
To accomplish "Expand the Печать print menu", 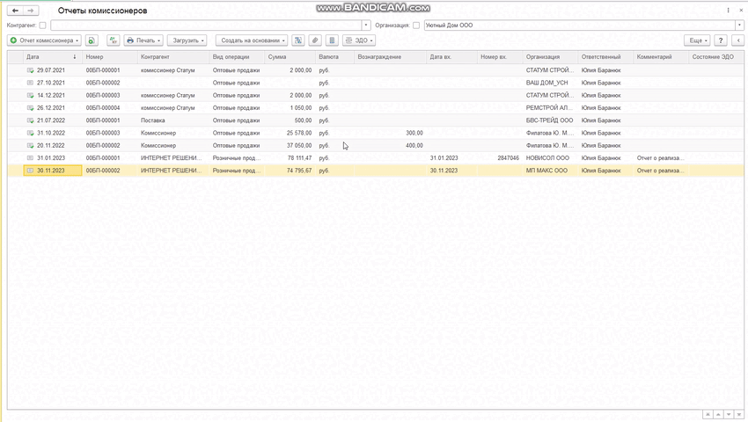I will pyautogui.click(x=143, y=40).
